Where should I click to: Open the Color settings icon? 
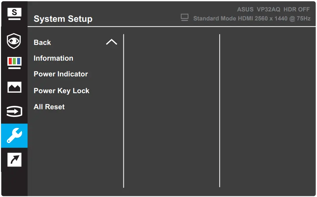[x=14, y=63]
